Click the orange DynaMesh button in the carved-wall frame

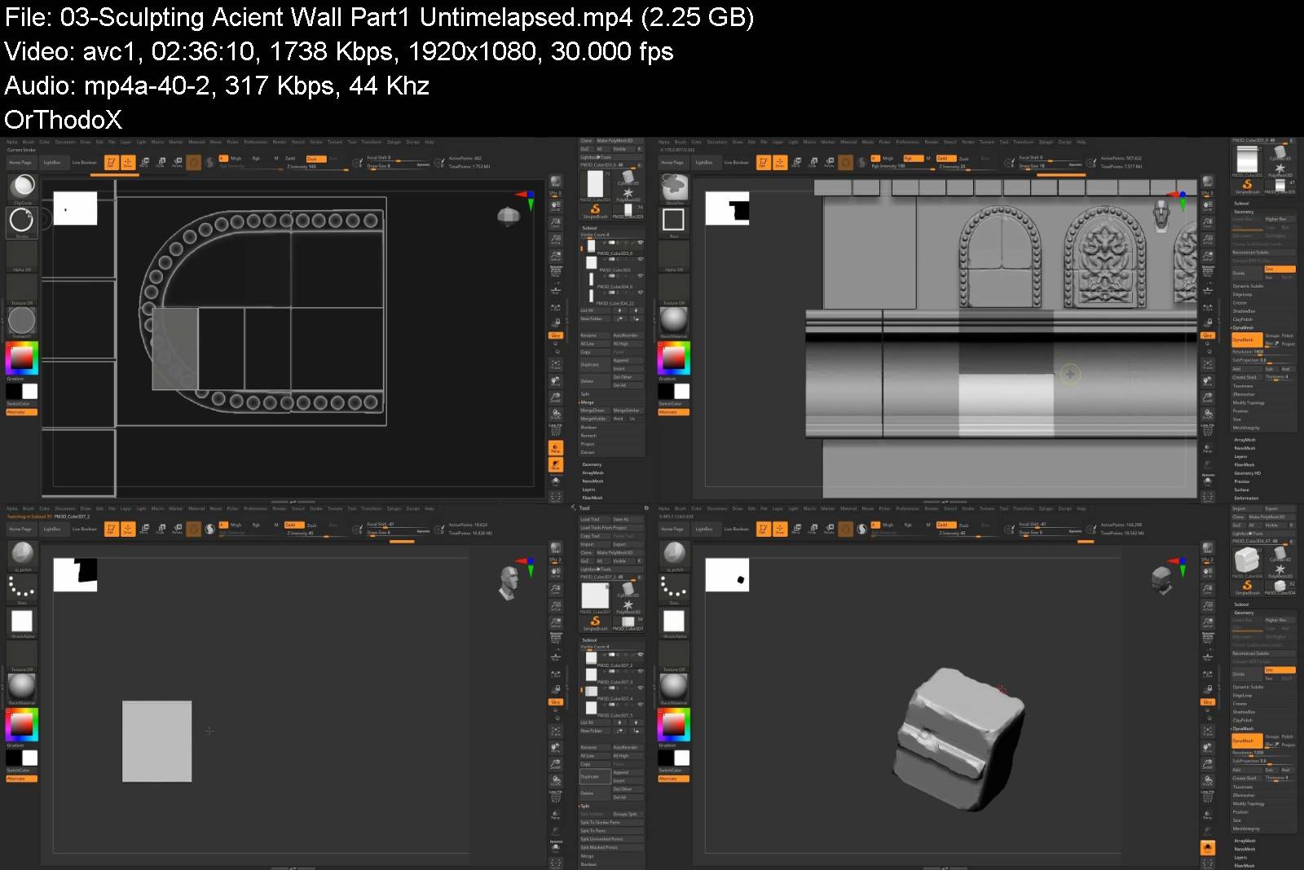(x=1245, y=340)
